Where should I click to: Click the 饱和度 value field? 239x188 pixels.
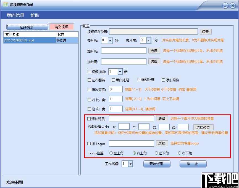coord(116,109)
